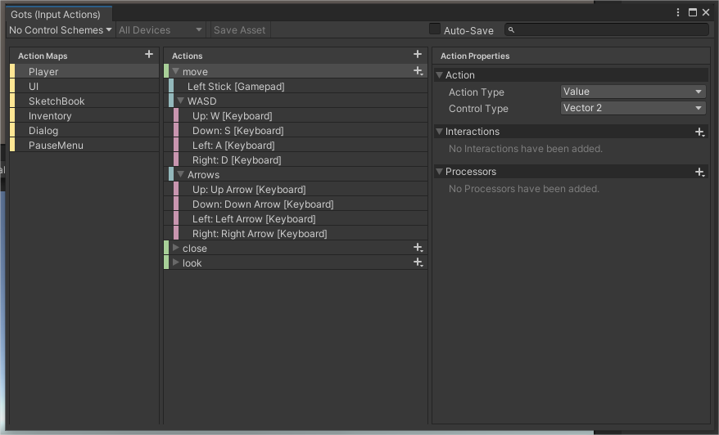Expand the look action

tap(175, 262)
